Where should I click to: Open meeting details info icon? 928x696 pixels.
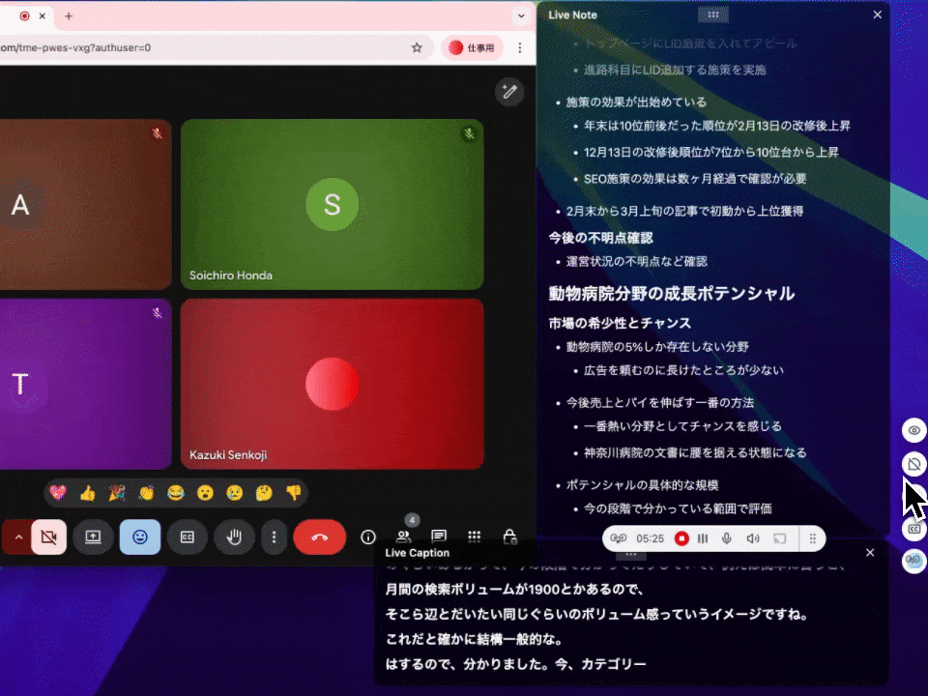coord(367,536)
